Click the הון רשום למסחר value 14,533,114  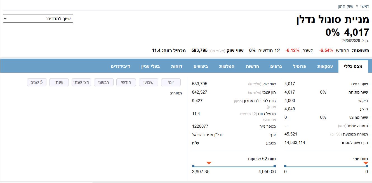[x=295, y=142]
